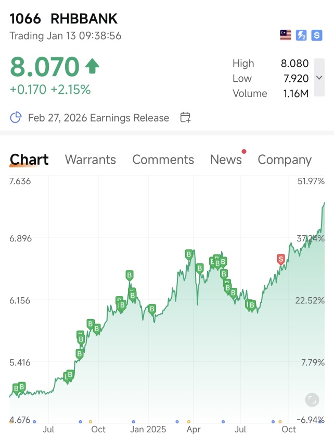This screenshot has height=439, width=334.
Task: Tap the B buy marker near Jan 2025
Action: (152, 309)
